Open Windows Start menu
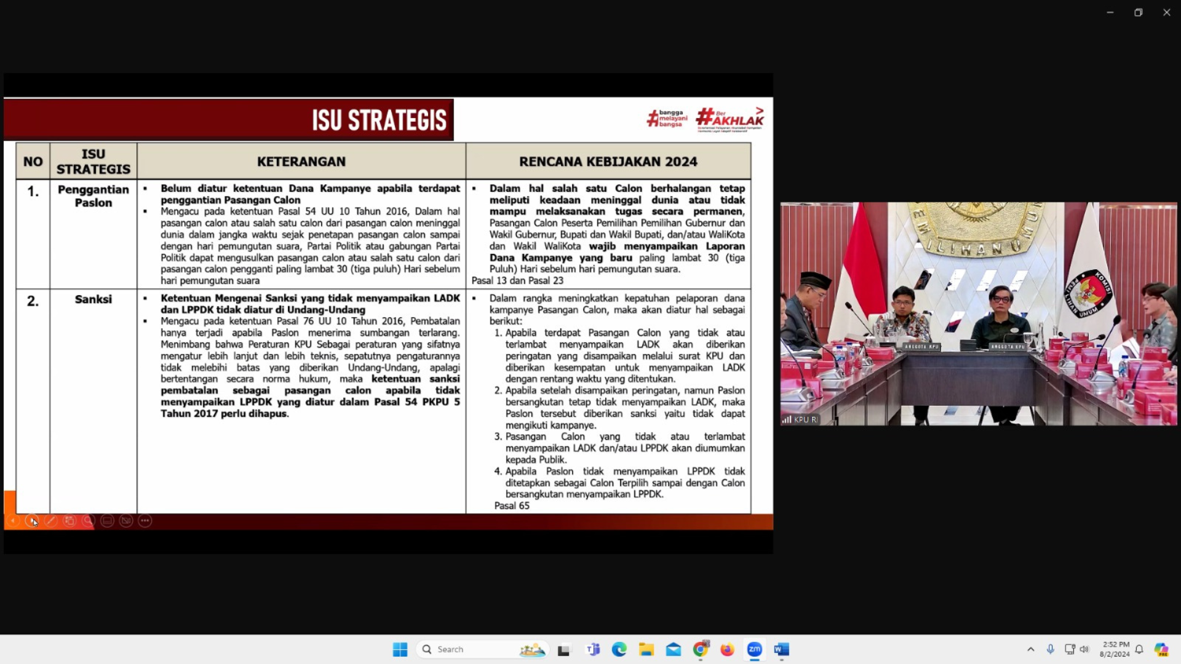 (x=400, y=649)
